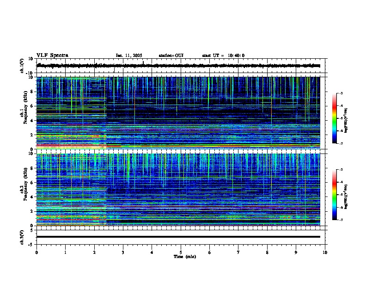The height and width of the screenshot is (283, 366).
Task: Click the "VLF Spectra" title text
Action: tap(52, 55)
